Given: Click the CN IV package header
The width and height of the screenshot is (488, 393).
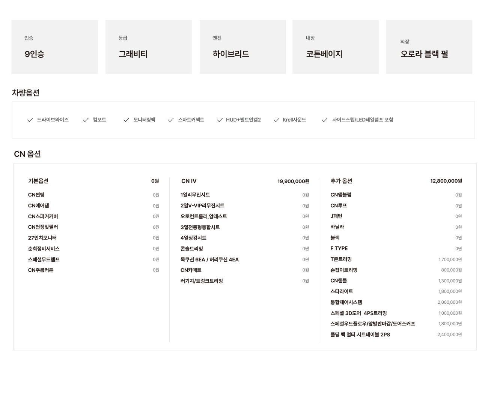Looking at the screenshot, I should pyautogui.click(x=189, y=181).
